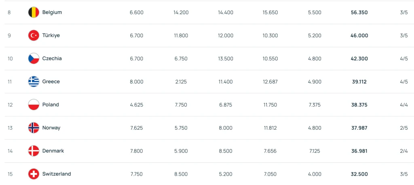This screenshot has width=414, height=185.
Task: Click the Norway flag icon
Action: click(x=34, y=128)
